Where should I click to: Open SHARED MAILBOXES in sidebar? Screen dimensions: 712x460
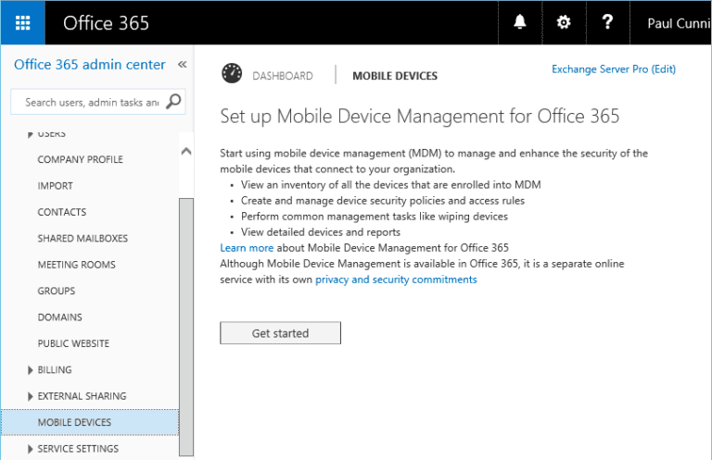(x=83, y=239)
